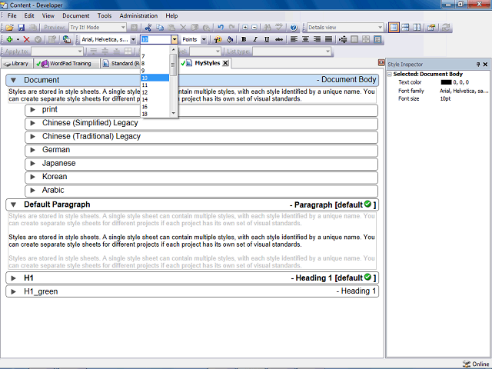492x369 pixels.
Task: Expand the German style row
Action: pyautogui.click(x=32, y=150)
